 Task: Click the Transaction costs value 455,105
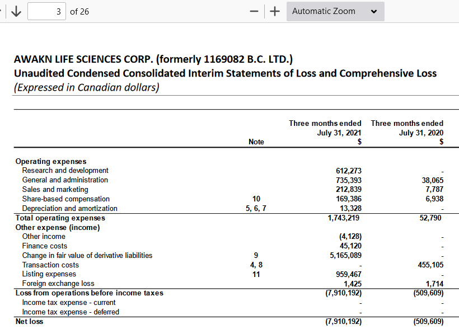[430, 265]
